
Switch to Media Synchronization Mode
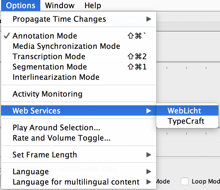[x=79, y=46]
